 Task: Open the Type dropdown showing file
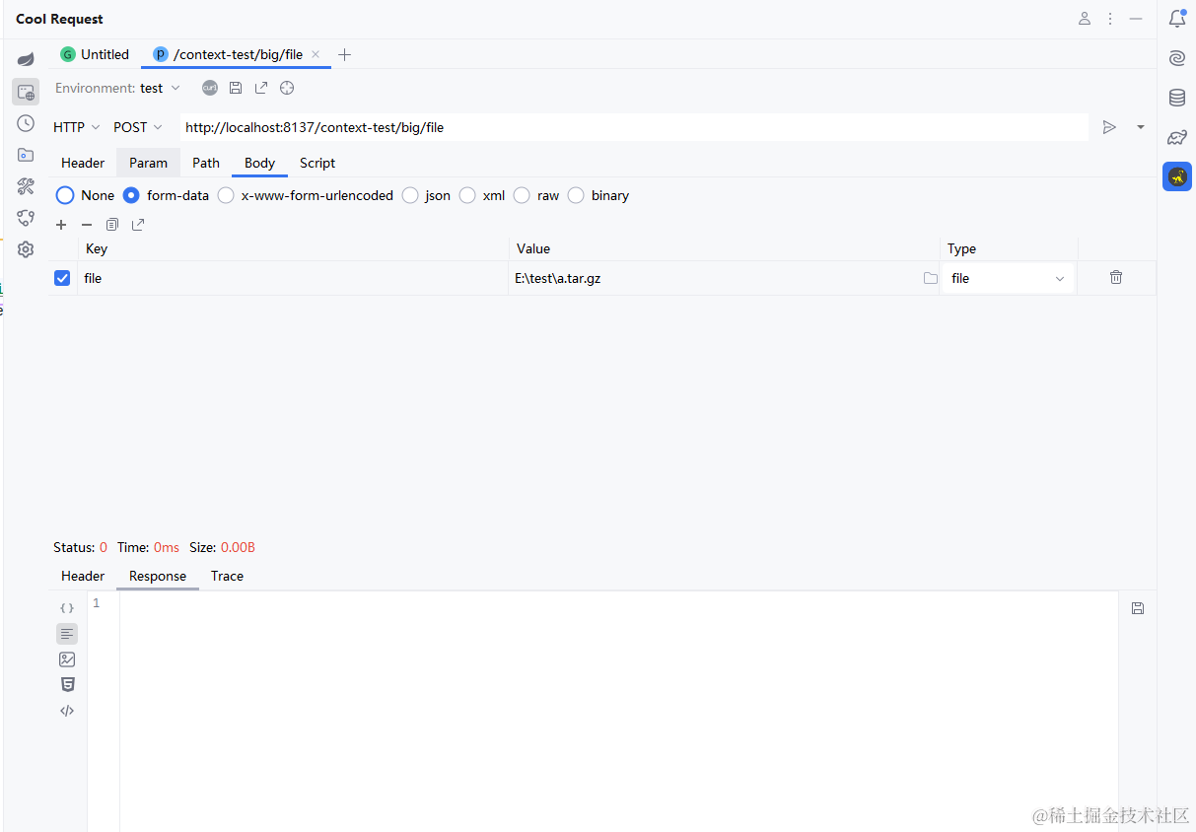[x=1008, y=278]
